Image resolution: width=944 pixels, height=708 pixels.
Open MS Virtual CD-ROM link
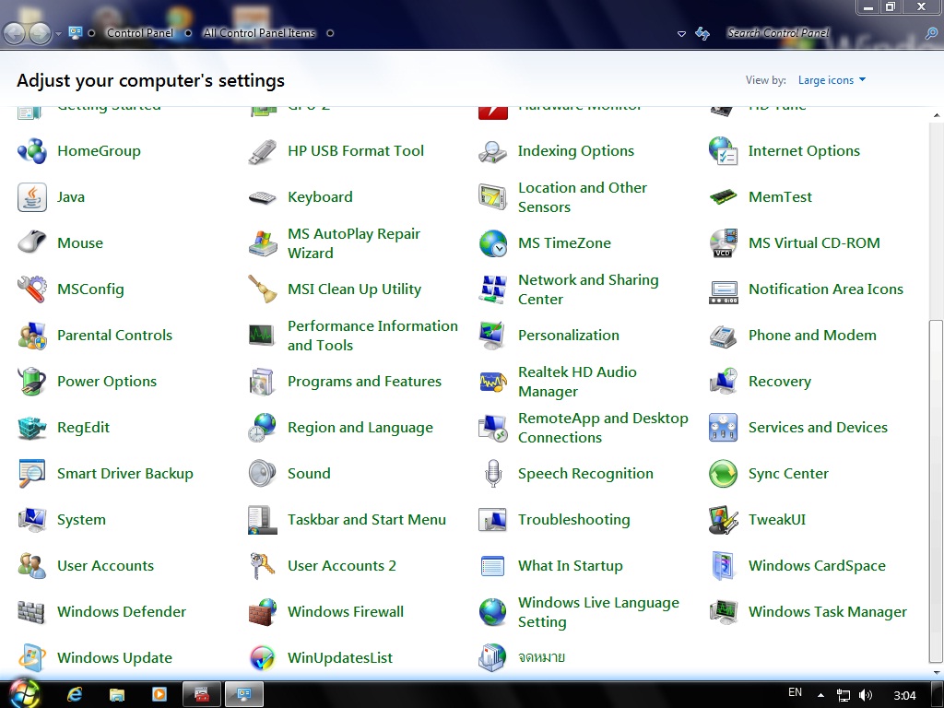(814, 242)
